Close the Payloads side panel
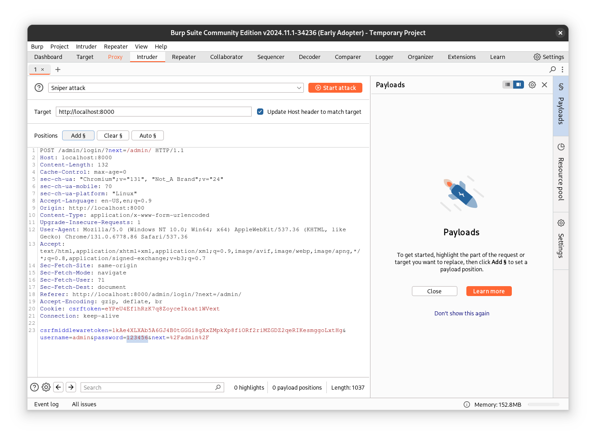This screenshot has width=596, height=440. coord(545,85)
